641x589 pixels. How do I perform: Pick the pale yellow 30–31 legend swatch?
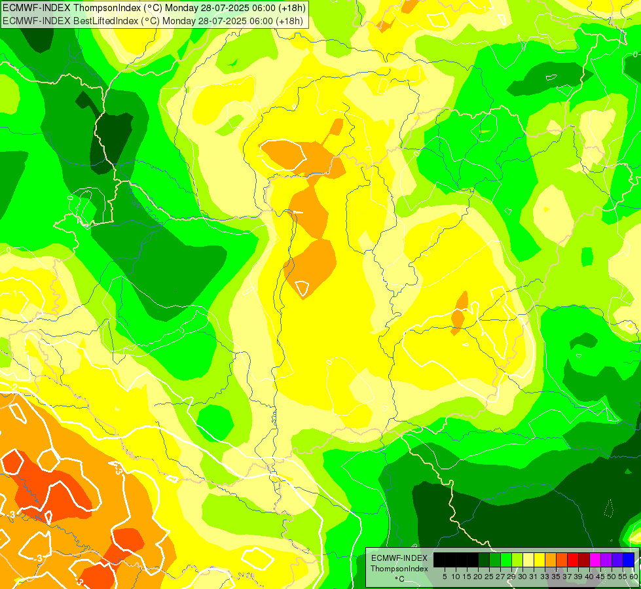(528, 560)
